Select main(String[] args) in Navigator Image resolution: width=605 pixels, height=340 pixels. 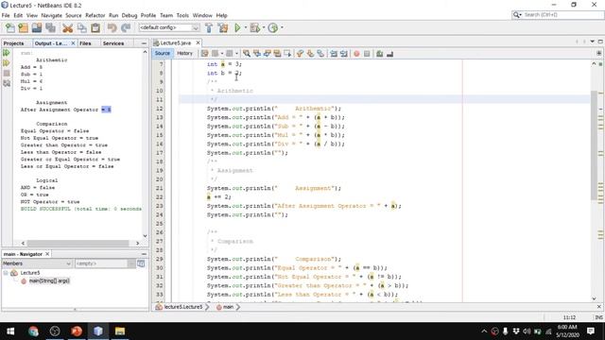[49, 280]
